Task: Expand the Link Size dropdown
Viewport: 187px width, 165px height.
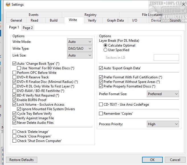Action: tap(80, 55)
